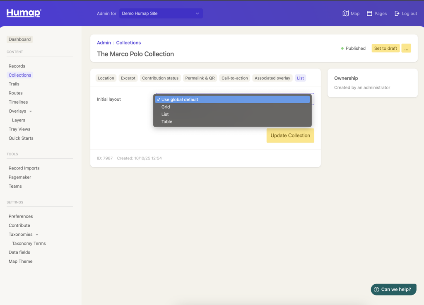
Task: Switch to the Location tab
Action: coord(106,78)
